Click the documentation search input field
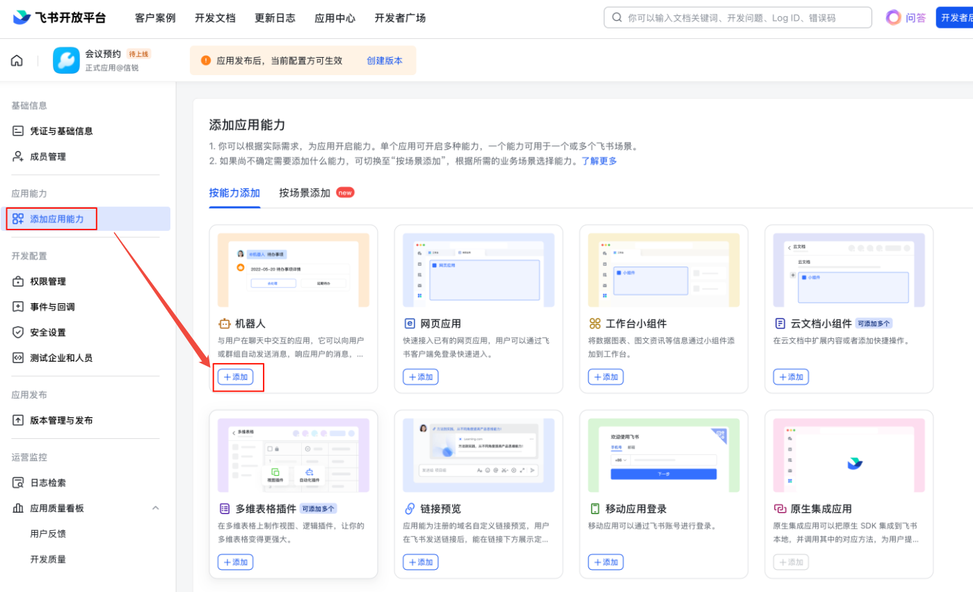This screenshot has height=592, width=973. pyautogui.click(x=744, y=18)
